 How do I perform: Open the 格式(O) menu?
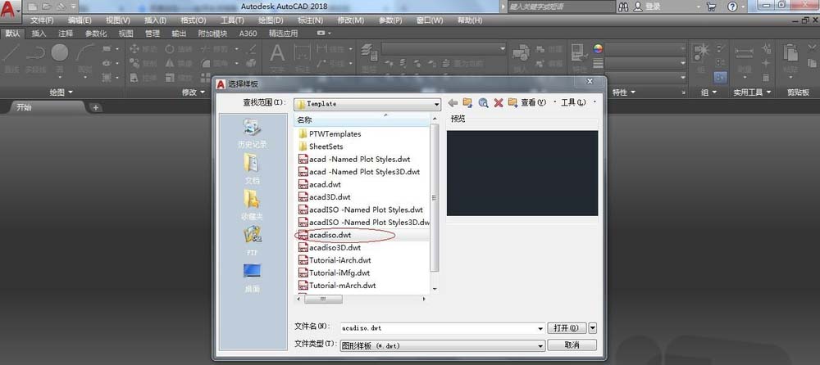(x=193, y=20)
